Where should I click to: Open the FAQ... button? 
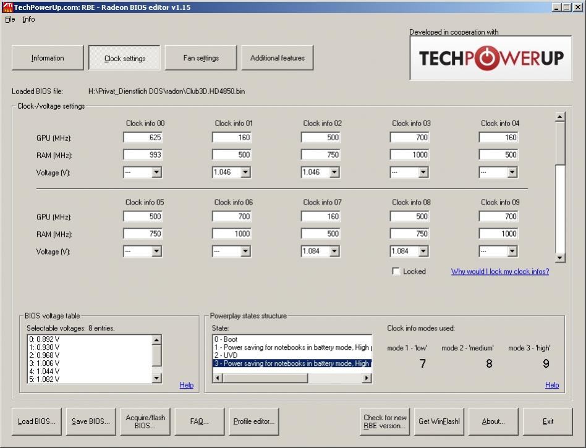pos(200,421)
